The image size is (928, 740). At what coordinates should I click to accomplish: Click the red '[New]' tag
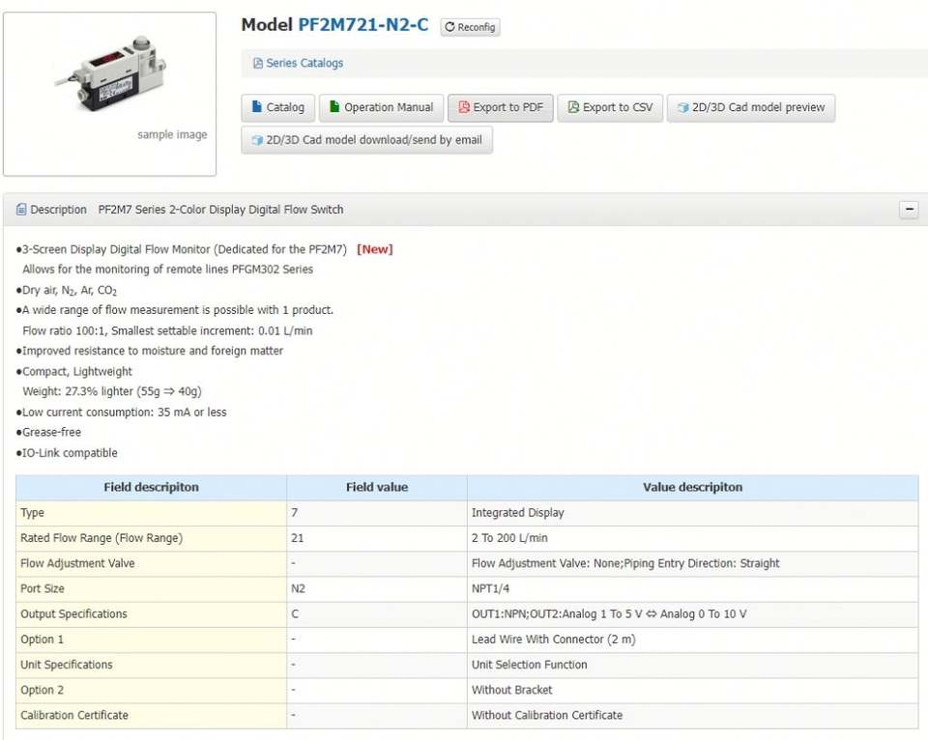375,249
